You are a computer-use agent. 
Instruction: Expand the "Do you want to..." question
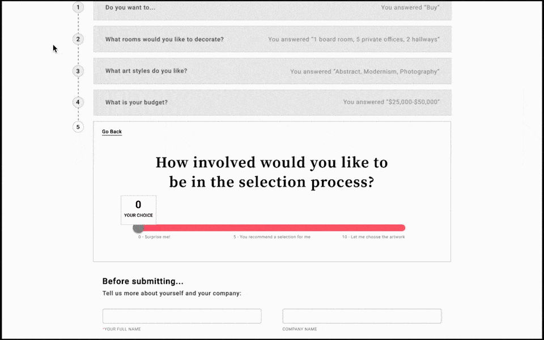click(272, 8)
